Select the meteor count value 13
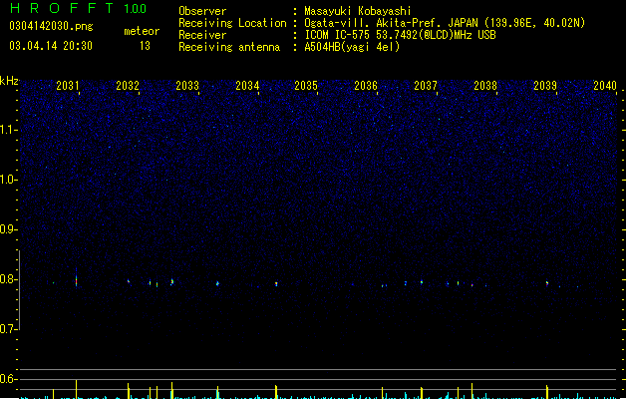Screen dimensions: 627x399 coord(145,46)
